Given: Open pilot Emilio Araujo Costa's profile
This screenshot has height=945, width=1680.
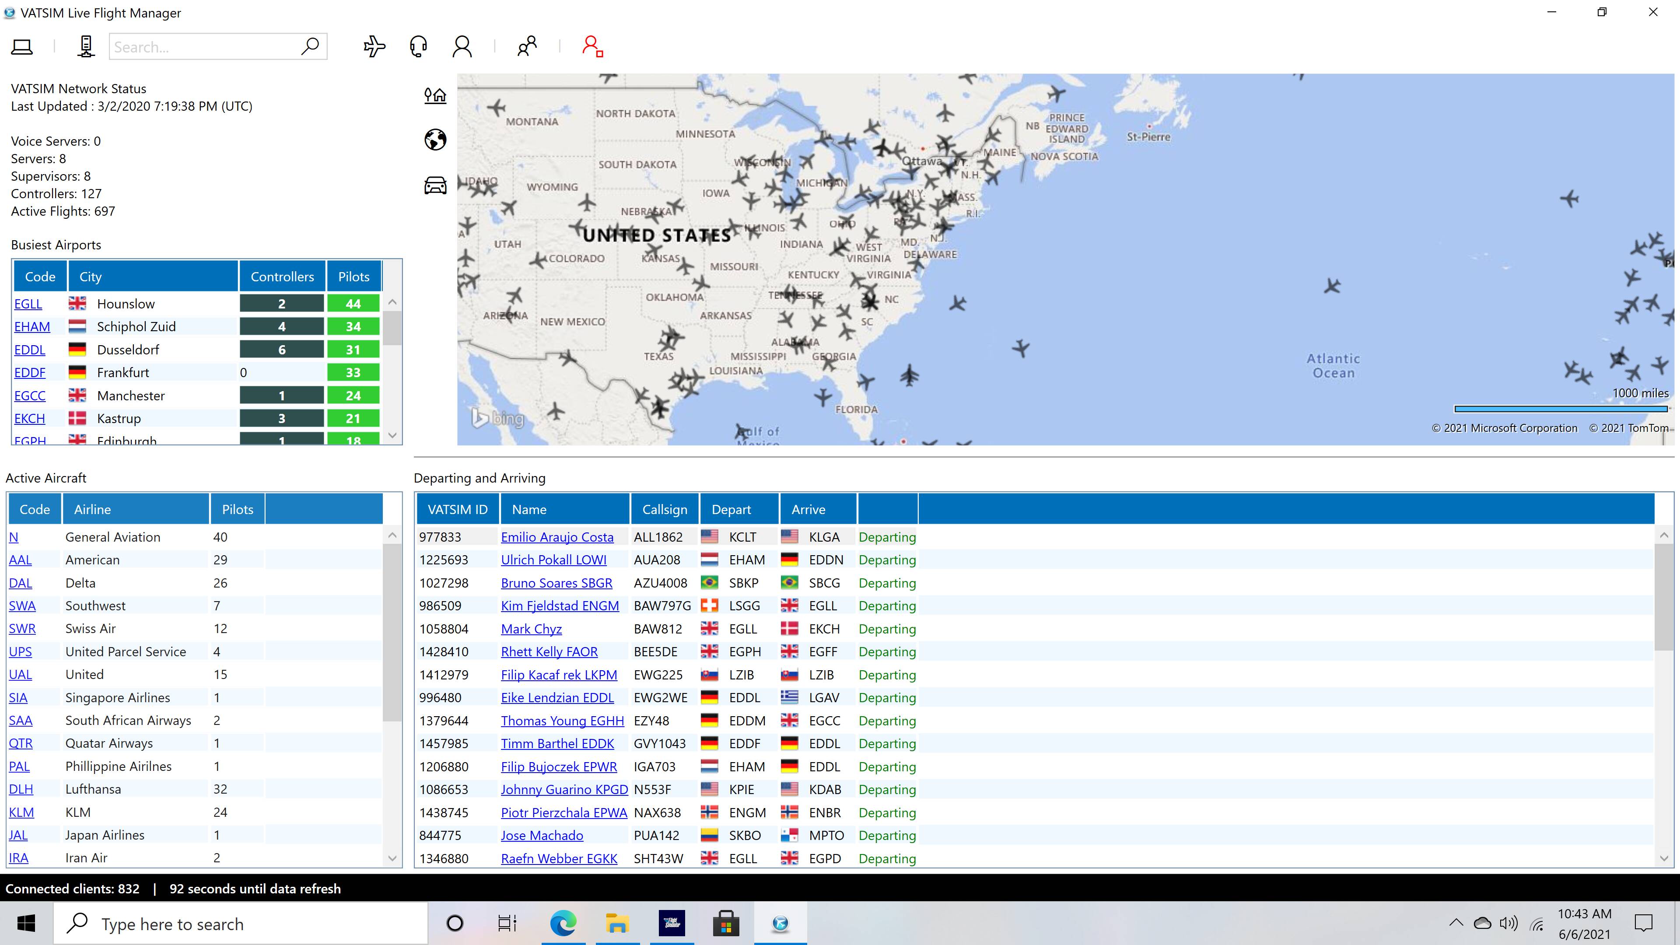Looking at the screenshot, I should click(557, 537).
